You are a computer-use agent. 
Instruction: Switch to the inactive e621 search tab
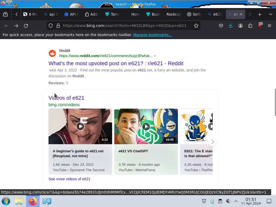(x=215, y=14)
